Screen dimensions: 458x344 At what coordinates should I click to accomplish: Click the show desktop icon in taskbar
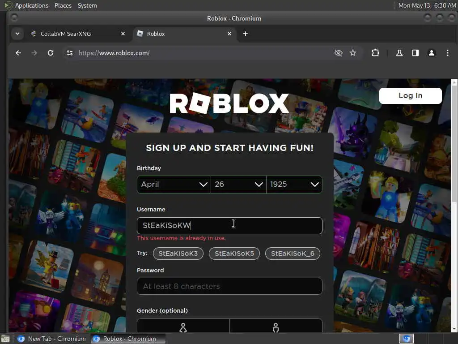[x=5, y=339]
